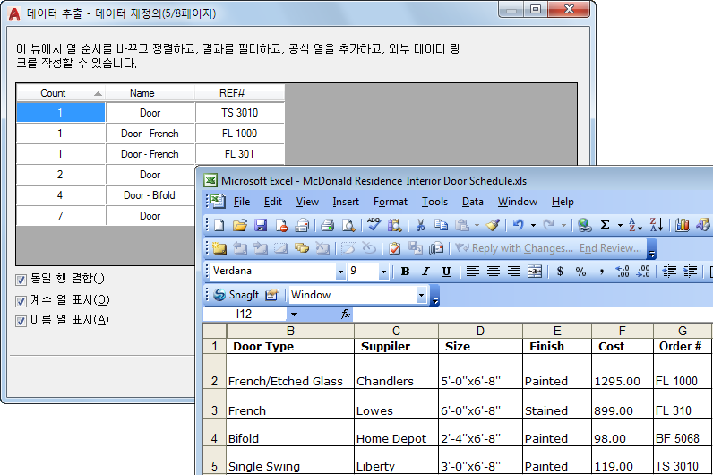Click the Percent Style icon
This screenshot has width=713, height=475.
[x=580, y=272]
